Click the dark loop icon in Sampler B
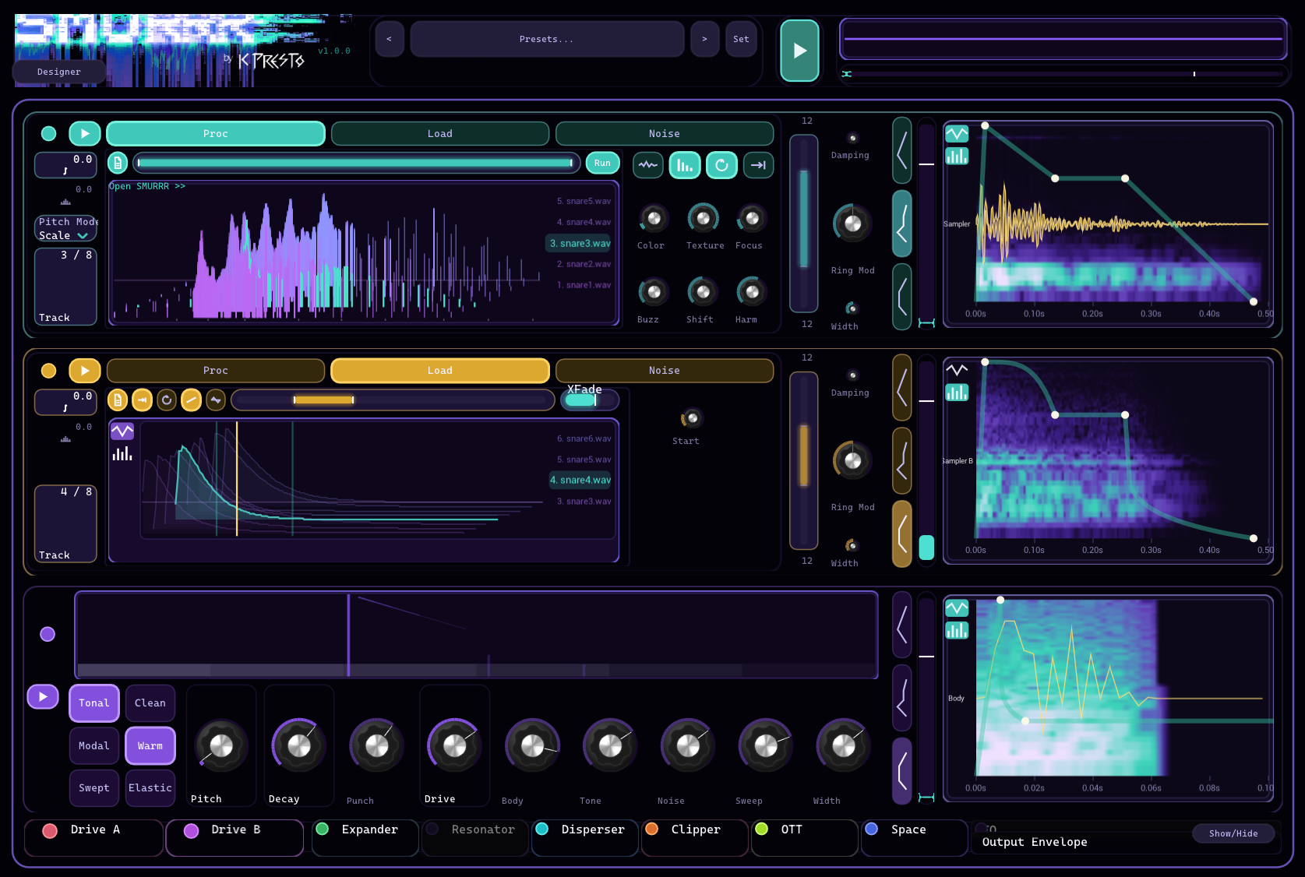The width and height of the screenshot is (1305, 877). pos(167,400)
